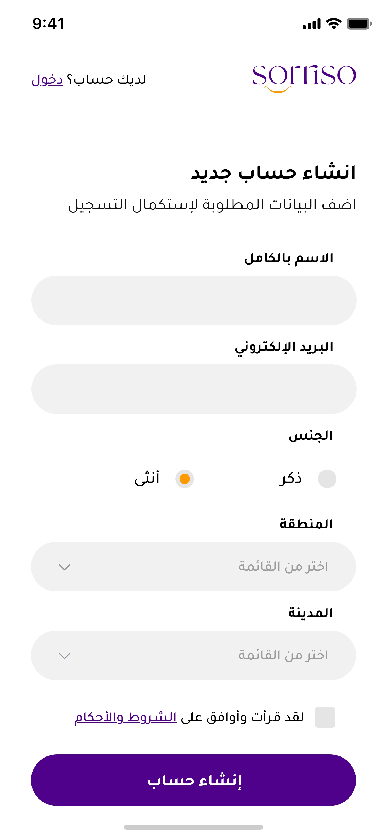Focus the الاسم بالكامل full name field
This screenshot has width=387, height=838.
(194, 300)
